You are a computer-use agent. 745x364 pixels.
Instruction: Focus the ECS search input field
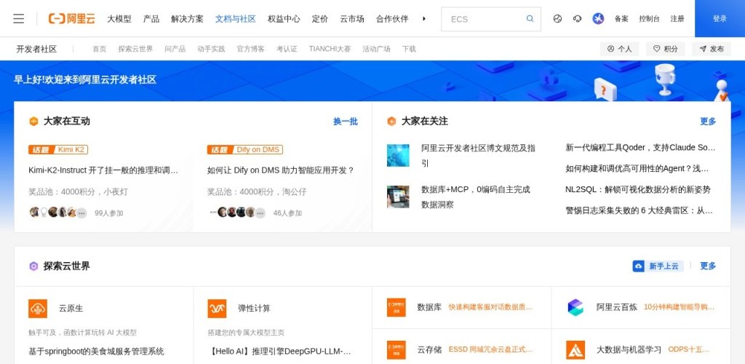(x=484, y=19)
